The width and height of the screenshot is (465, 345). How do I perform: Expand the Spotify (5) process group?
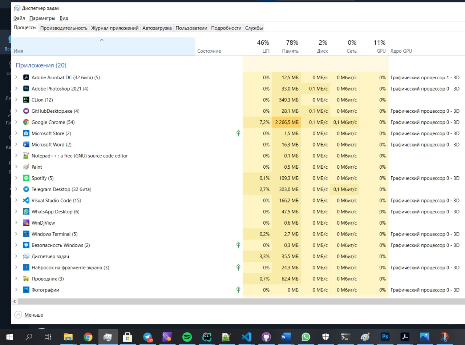tap(16, 178)
